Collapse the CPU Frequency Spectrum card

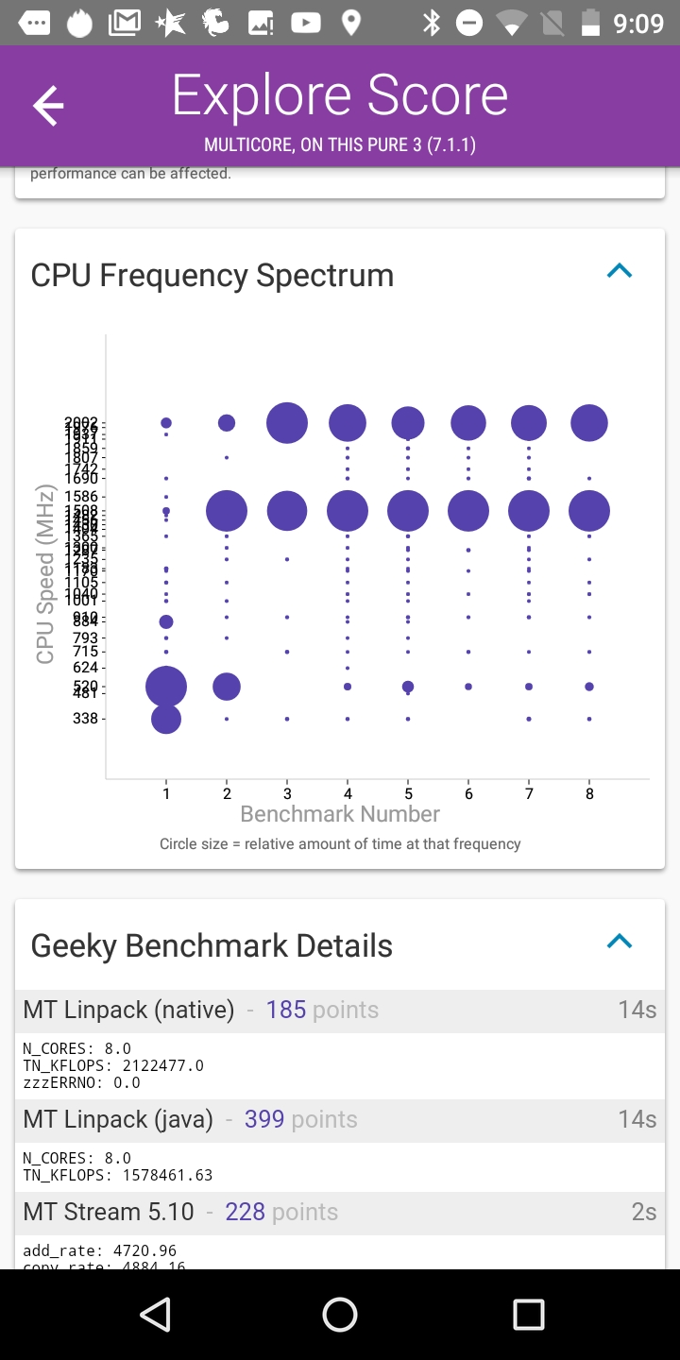point(619,272)
